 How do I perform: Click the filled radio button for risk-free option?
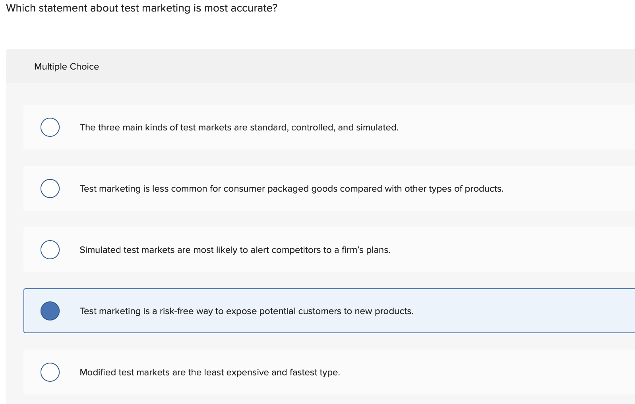50,311
